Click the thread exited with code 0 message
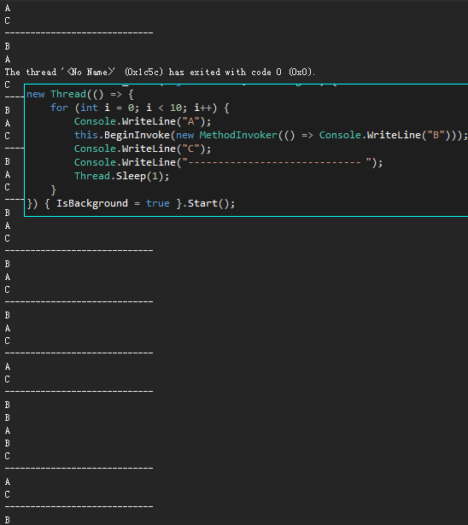Image resolution: width=468 pixels, height=525 pixels. coord(160,72)
